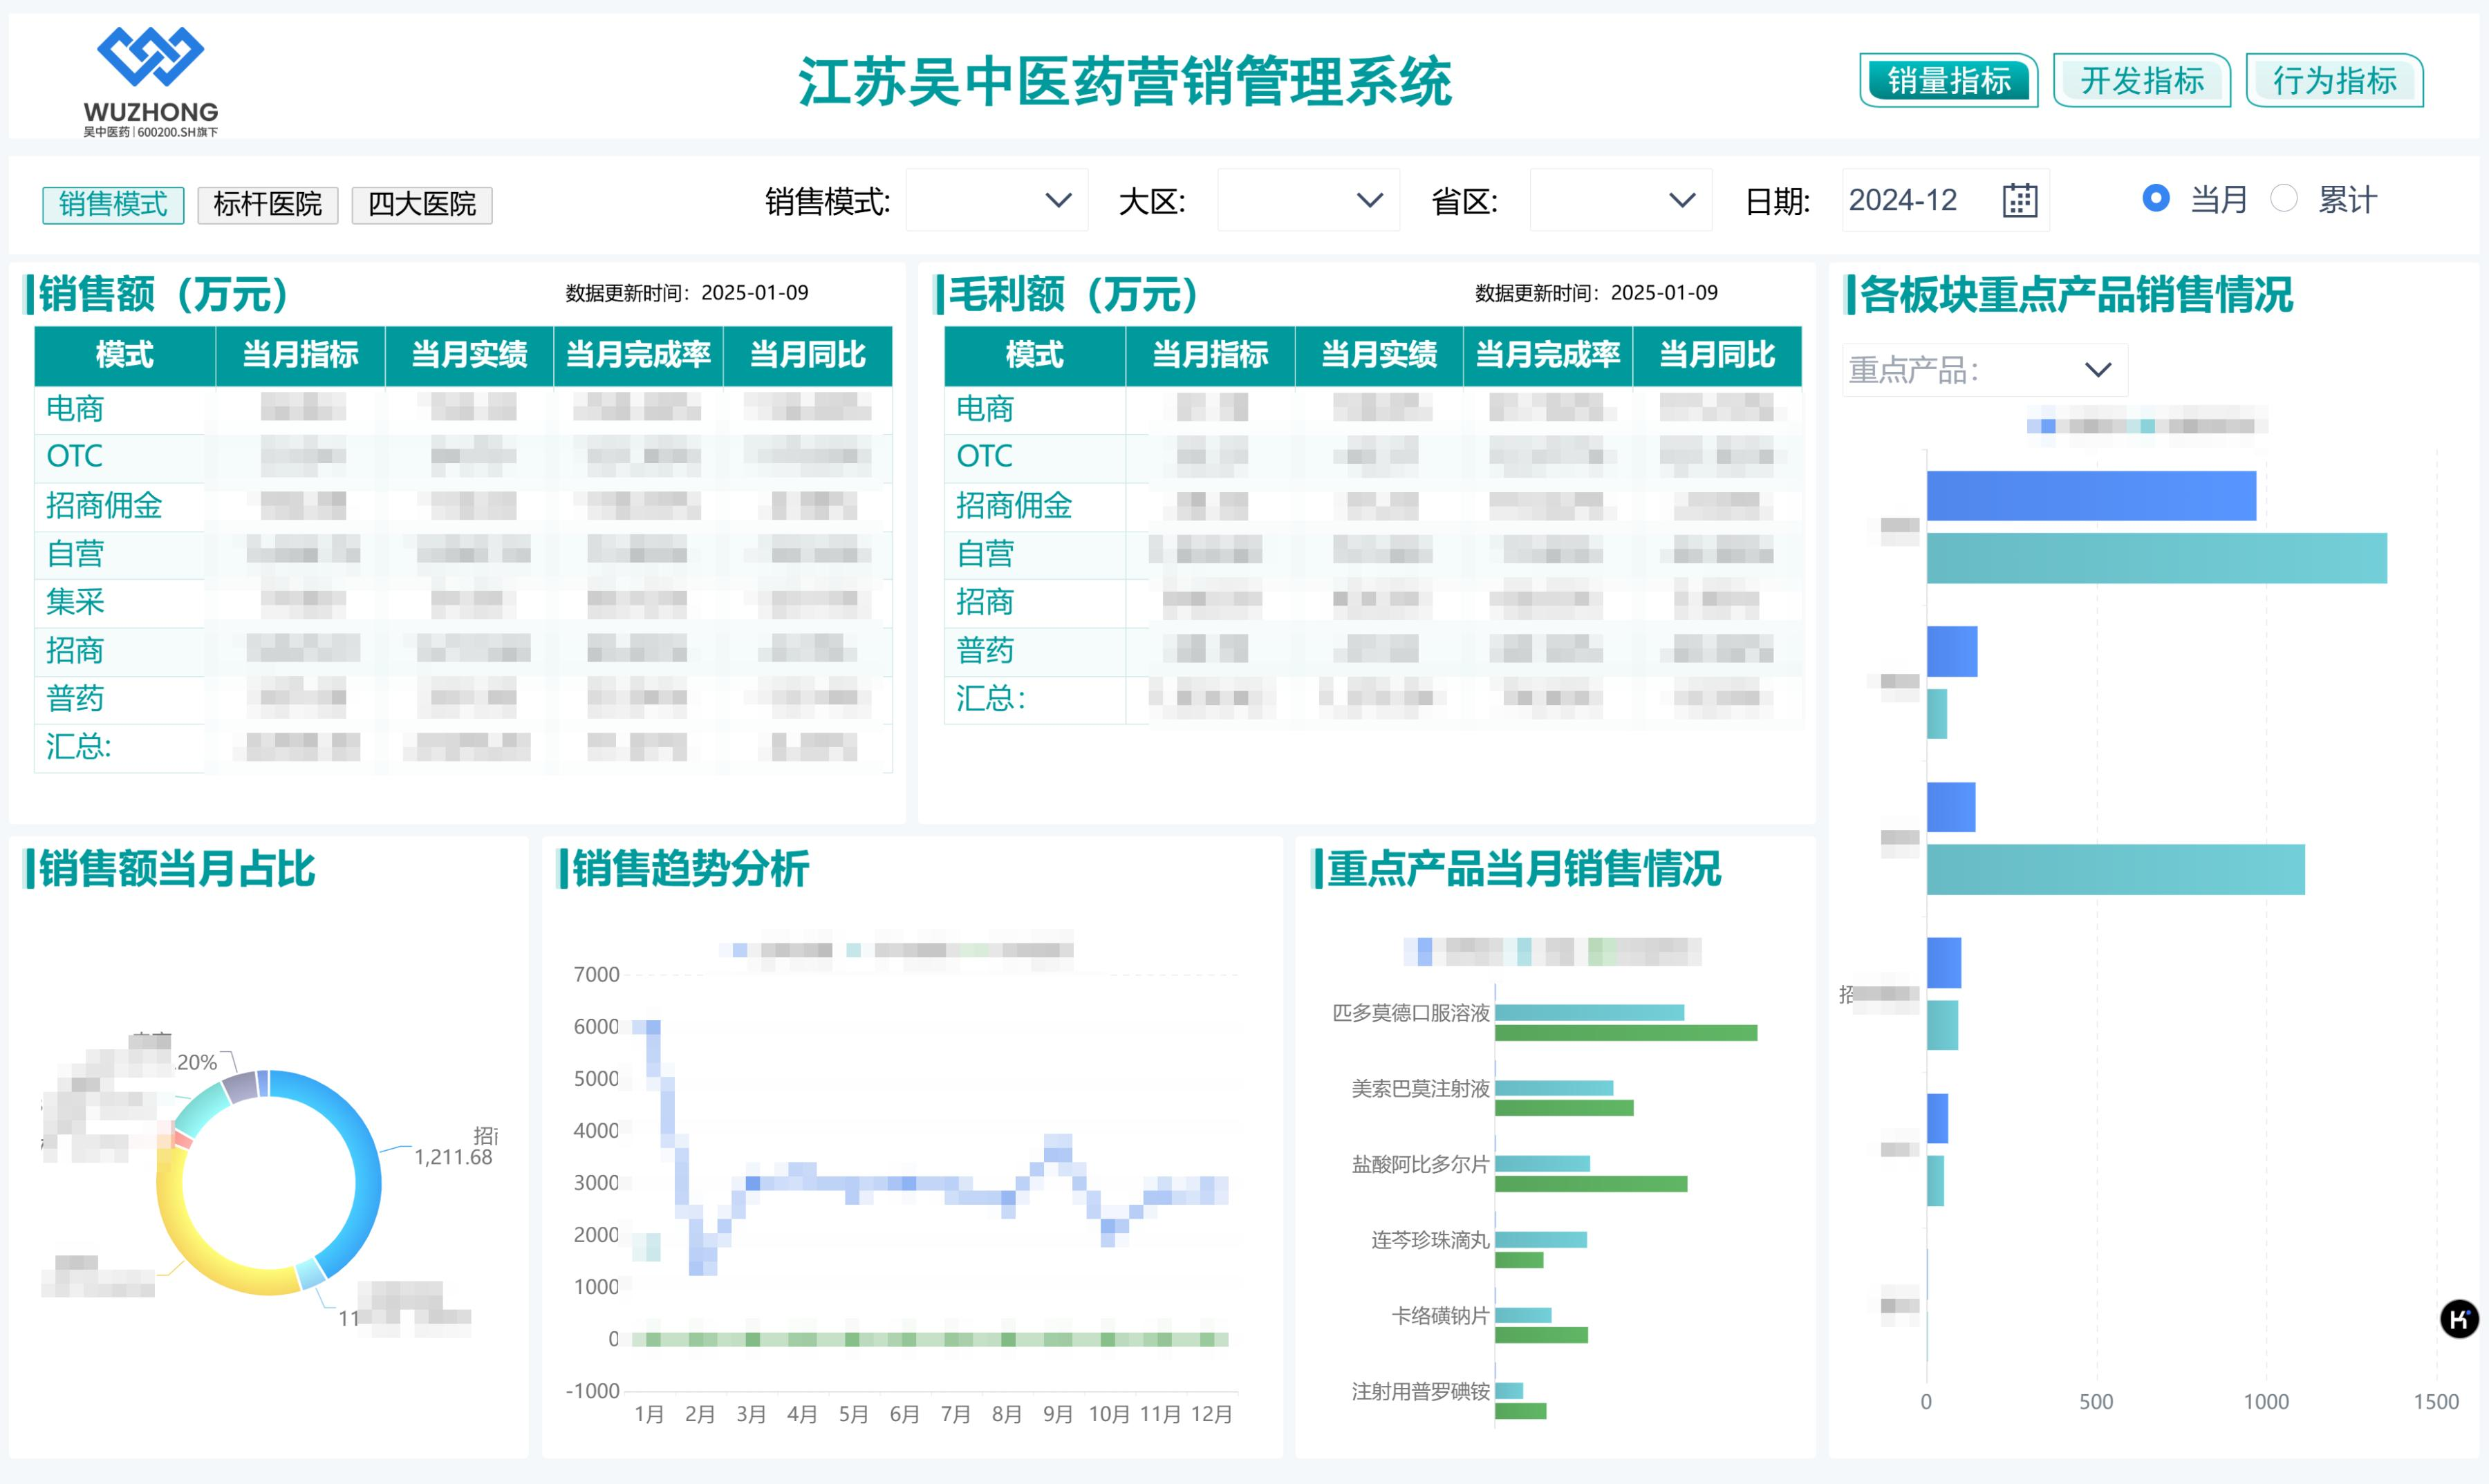The height and width of the screenshot is (1484, 2489).
Task: Toggle blue legend series in trend chart
Action: coord(740,950)
